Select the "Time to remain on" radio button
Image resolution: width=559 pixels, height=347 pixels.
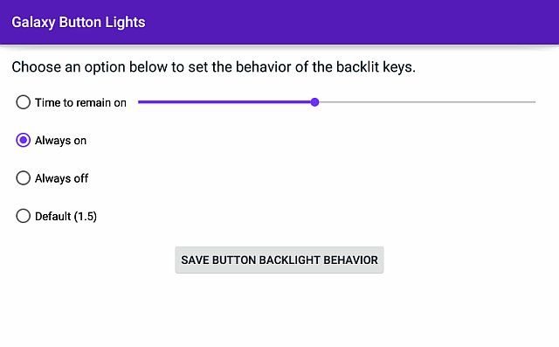pos(24,102)
